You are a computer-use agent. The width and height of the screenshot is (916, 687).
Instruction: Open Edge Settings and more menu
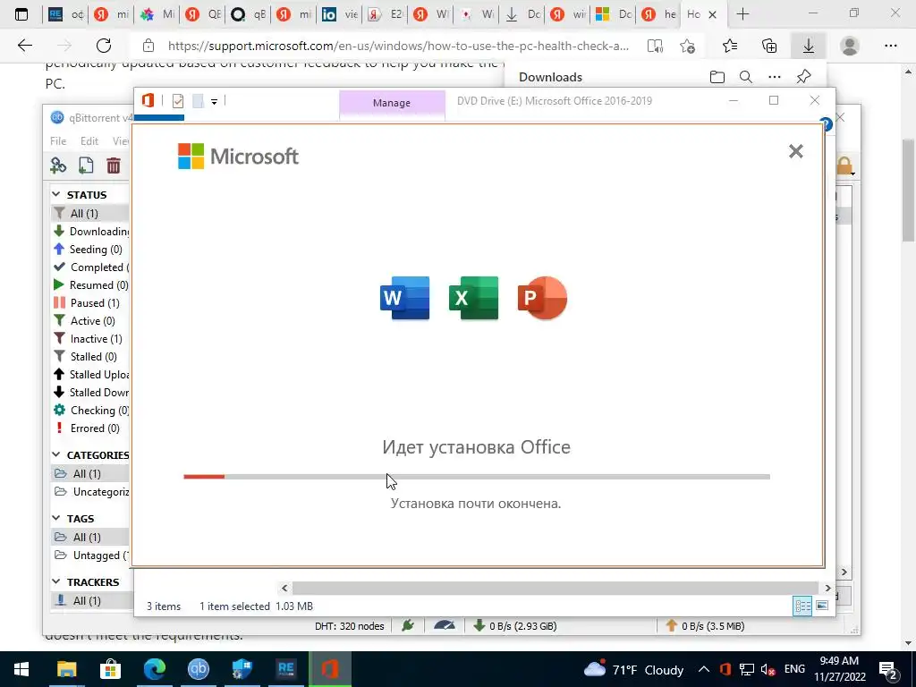[x=890, y=46]
